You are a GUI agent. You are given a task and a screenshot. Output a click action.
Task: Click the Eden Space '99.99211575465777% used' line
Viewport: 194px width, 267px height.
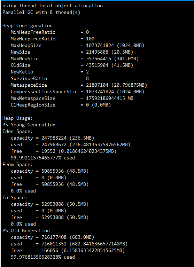coord(43,158)
